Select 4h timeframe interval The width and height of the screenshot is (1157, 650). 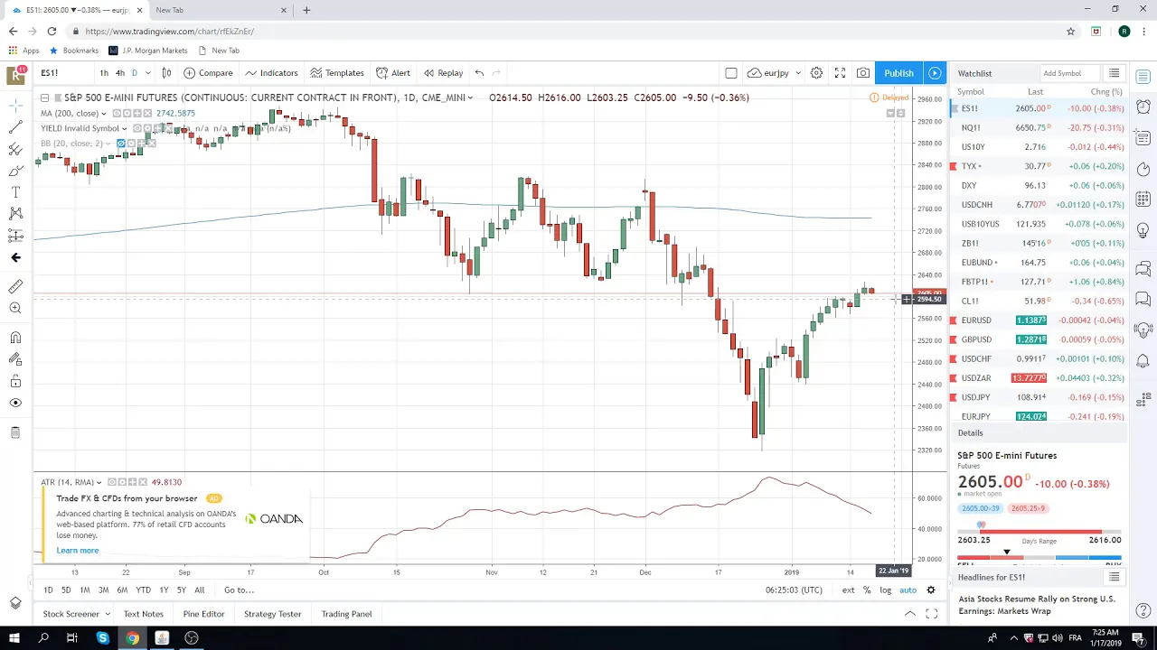click(119, 73)
